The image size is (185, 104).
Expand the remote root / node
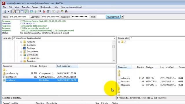(x=119, y=42)
